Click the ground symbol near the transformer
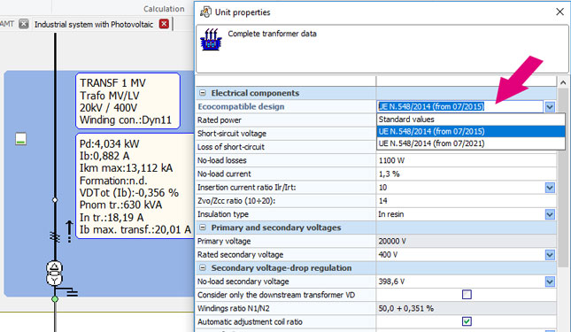The image size is (571, 332). pos(72,293)
